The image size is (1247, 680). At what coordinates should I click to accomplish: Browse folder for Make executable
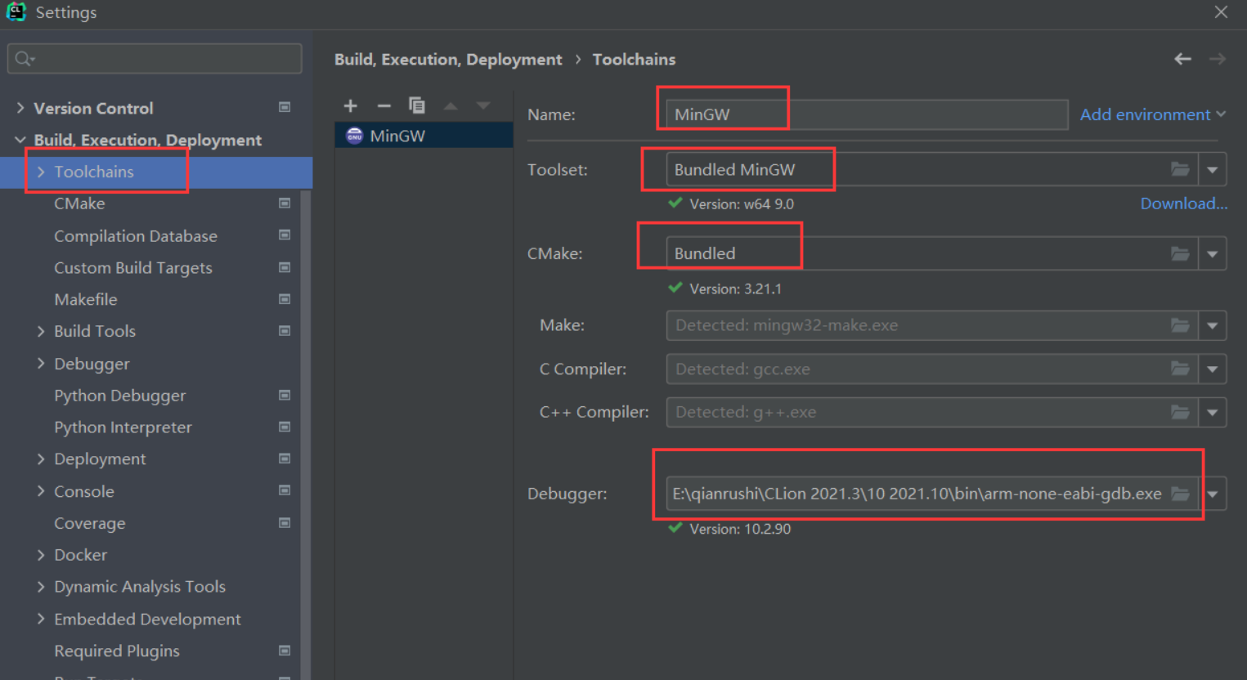click(1180, 325)
